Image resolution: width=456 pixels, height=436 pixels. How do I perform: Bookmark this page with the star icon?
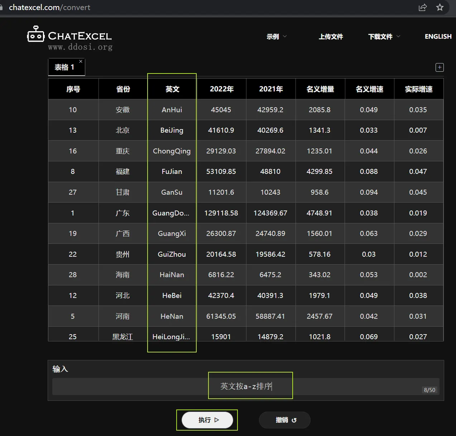(x=440, y=8)
